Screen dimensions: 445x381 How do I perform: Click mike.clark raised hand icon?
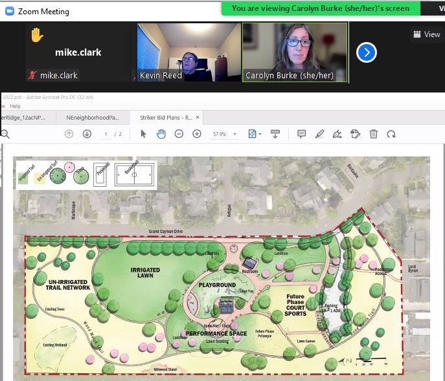click(37, 35)
